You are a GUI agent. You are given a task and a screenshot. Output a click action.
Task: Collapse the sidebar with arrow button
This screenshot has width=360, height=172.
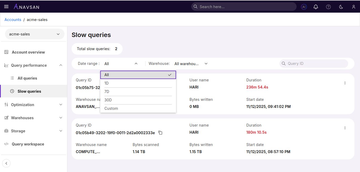pyautogui.click(x=6, y=163)
